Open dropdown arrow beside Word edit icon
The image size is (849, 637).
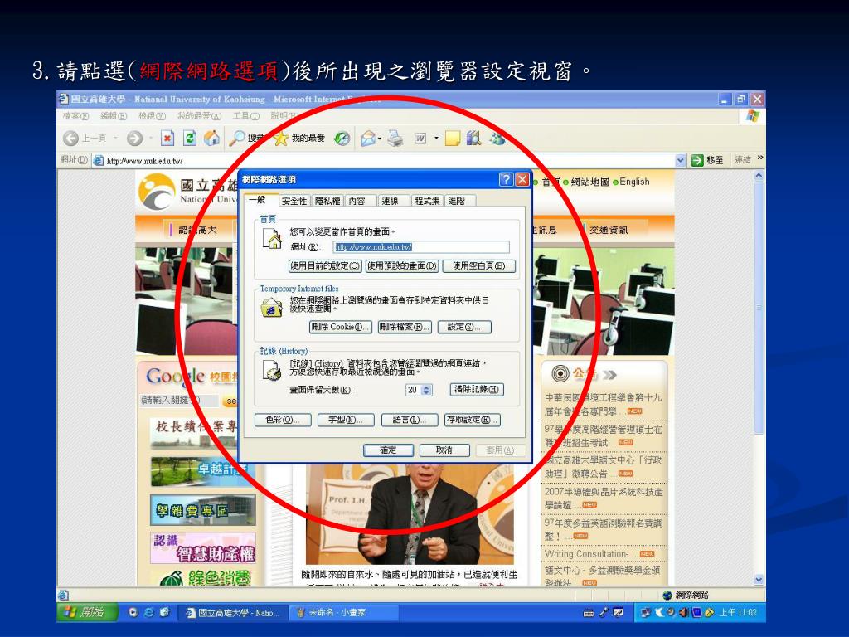[x=436, y=139]
